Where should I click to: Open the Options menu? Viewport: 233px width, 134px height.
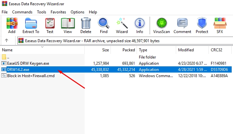pos(77,12)
